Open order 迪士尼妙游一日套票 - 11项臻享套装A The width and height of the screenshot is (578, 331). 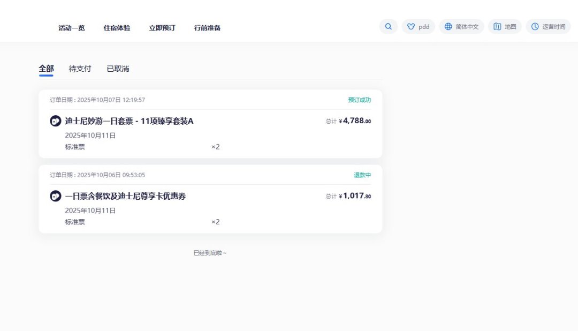[129, 121]
